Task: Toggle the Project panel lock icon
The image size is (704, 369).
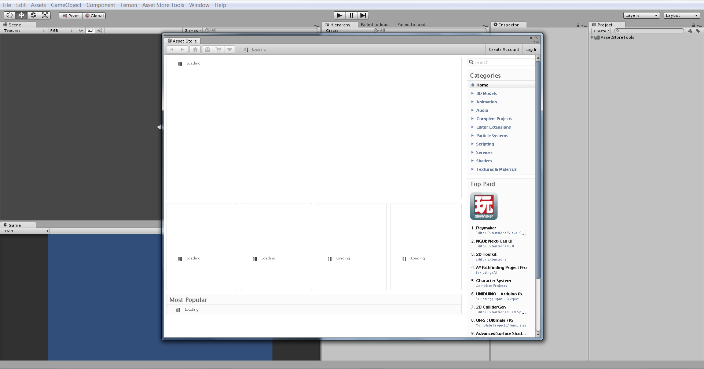Action: click(x=693, y=25)
